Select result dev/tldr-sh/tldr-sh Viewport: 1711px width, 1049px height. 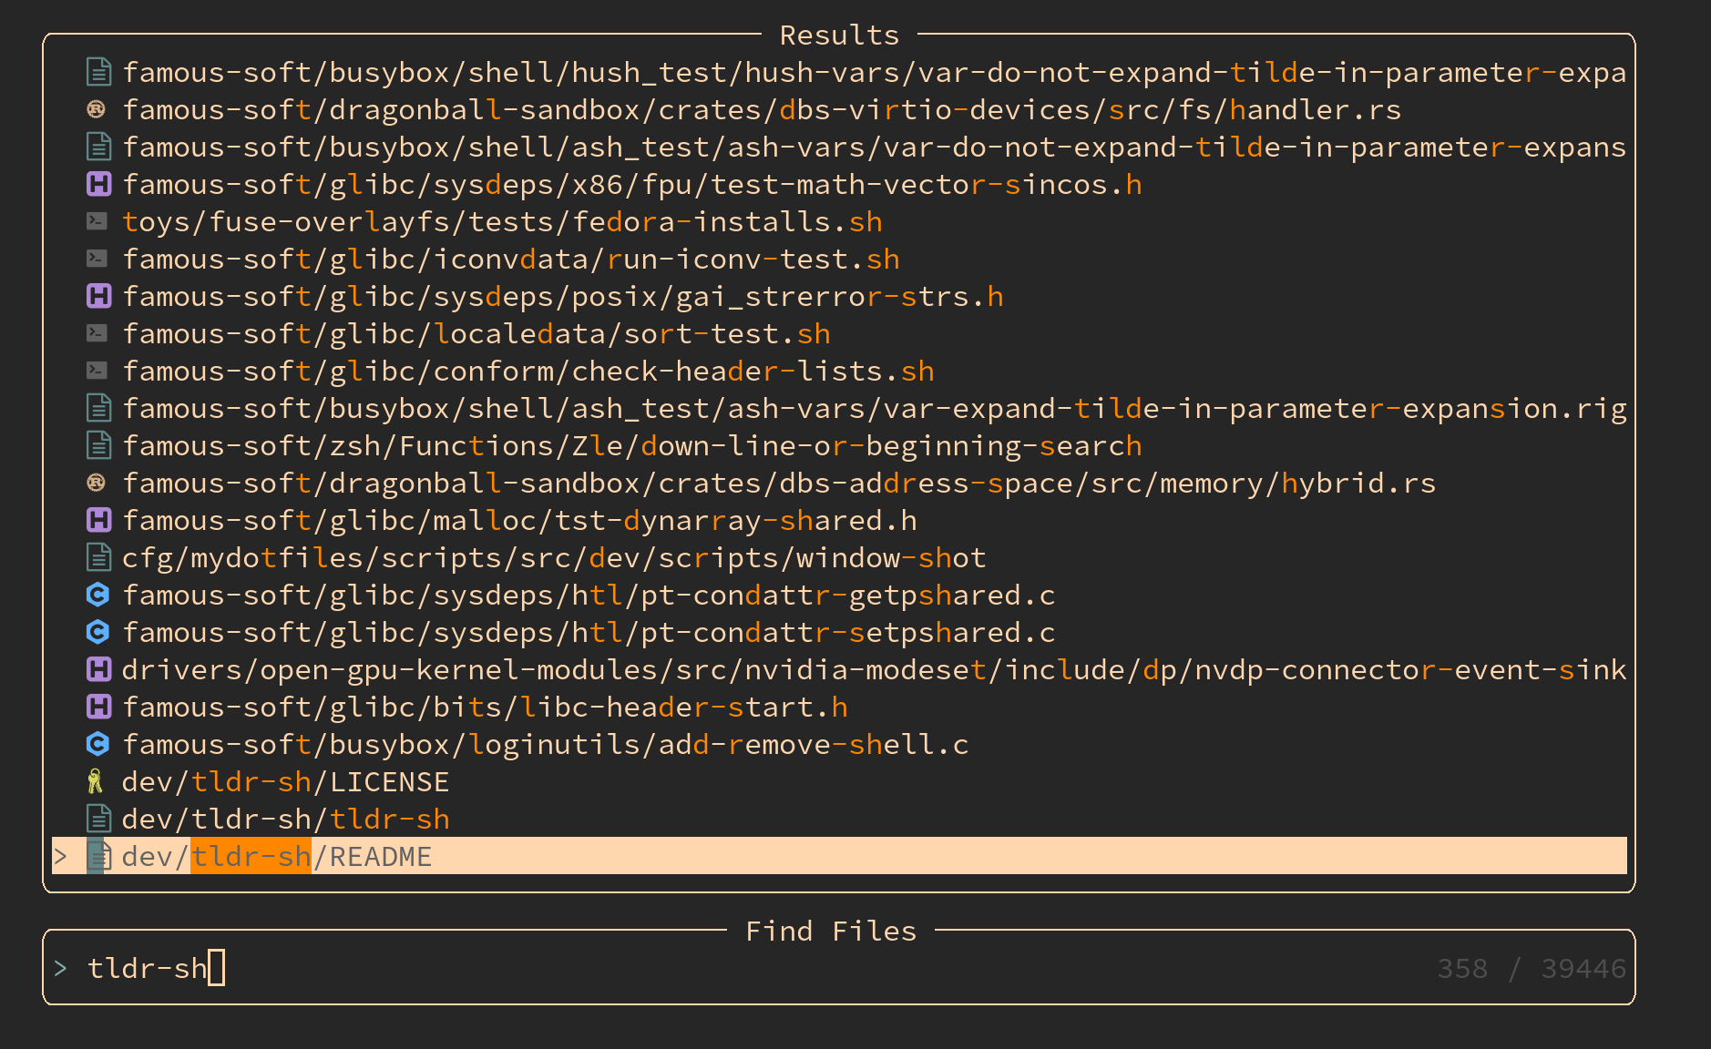[x=839, y=819]
